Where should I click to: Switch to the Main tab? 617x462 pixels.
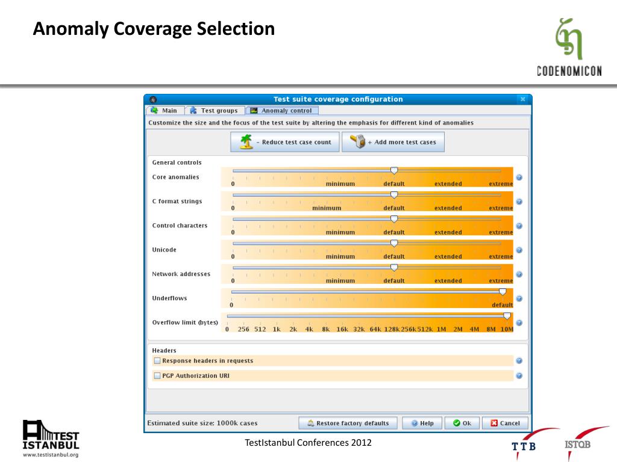click(165, 111)
